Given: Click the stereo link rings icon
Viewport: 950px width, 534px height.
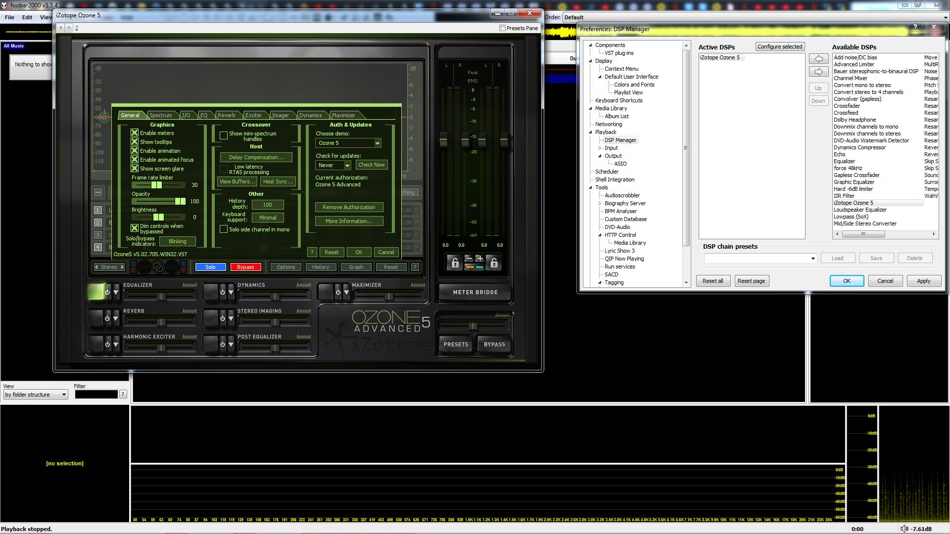Looking at the screenshot, I should (158, 267).
